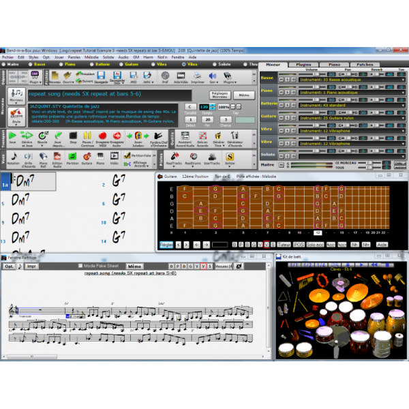Screen dimensions: 409x409
Task: Click the Piano keyboard icon in Vues toolbar
Action: point(100,156)
